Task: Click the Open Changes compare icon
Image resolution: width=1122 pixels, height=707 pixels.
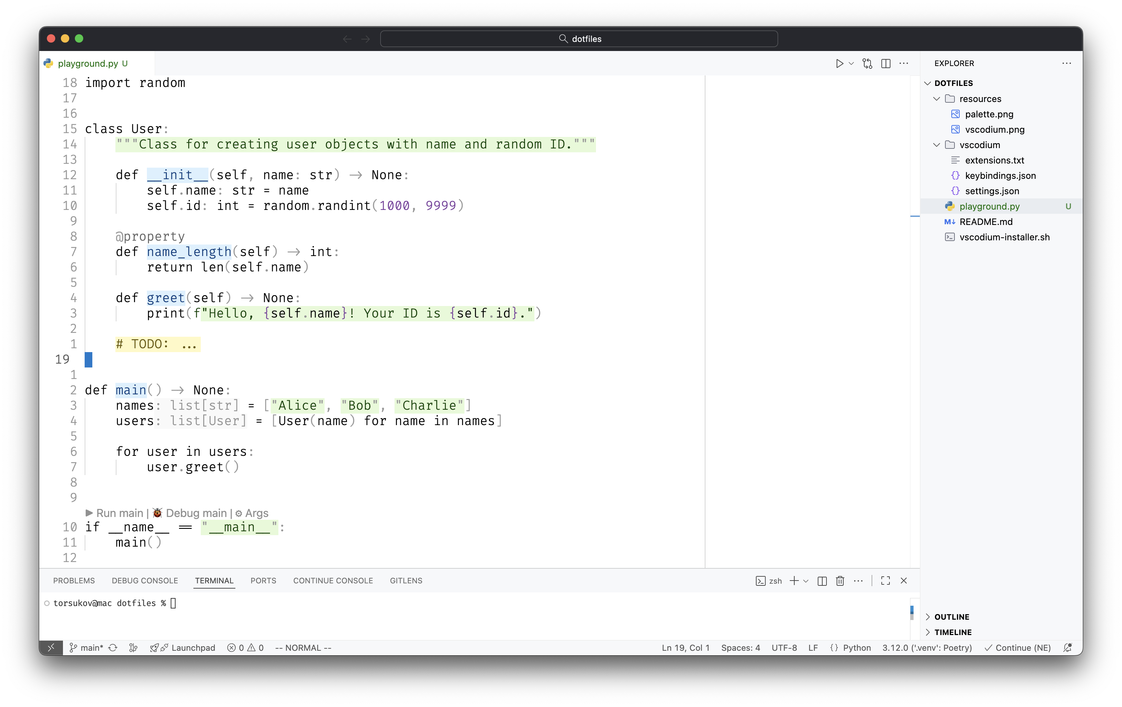Action: [867, 63]
